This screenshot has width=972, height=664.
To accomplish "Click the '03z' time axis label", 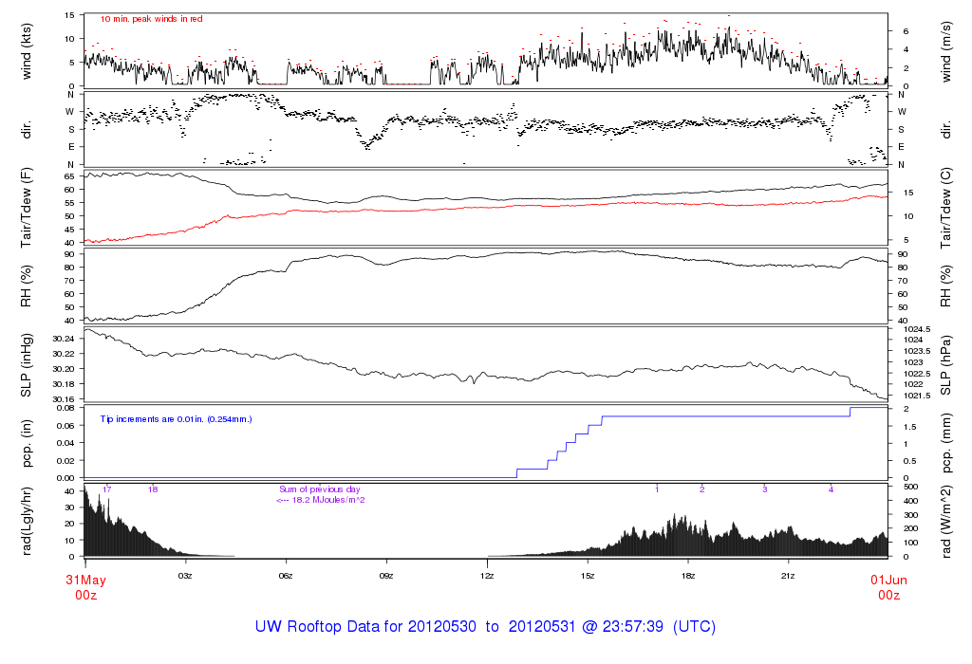I will [x=185, y=576].
